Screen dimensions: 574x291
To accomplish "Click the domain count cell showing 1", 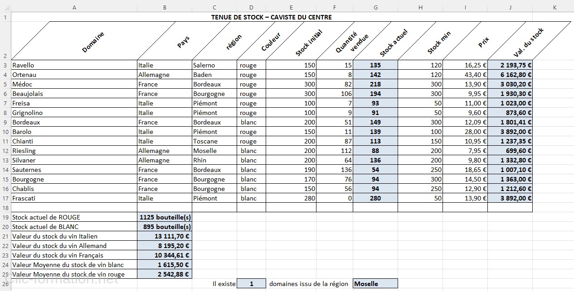I will [x=251, y=284].
